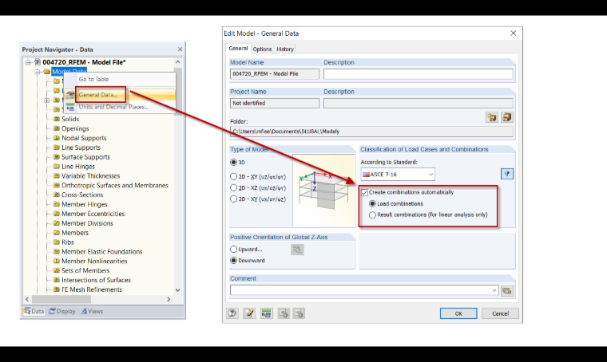
Task: Click the Solids folder icon
Action: point(57,119)
